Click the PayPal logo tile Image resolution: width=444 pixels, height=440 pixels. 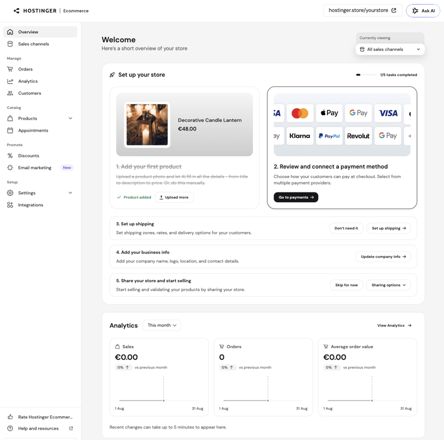pyautogui.click(x=329, y=136)
